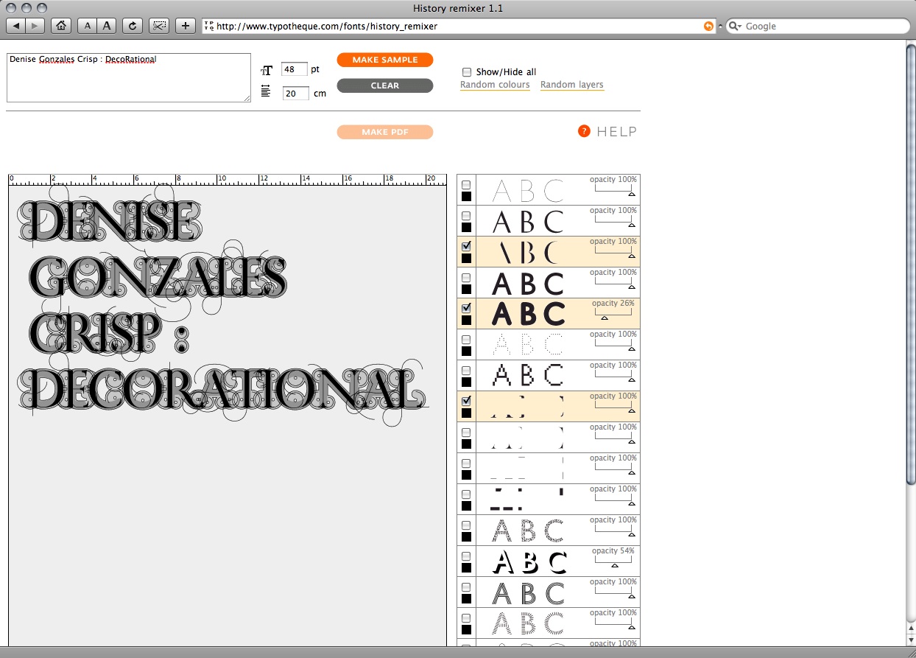The height and width of the screenshot is (658, 916).
Task: Enable the bold sans ABC layer at 100% opacity
Action: pos(466,278)
